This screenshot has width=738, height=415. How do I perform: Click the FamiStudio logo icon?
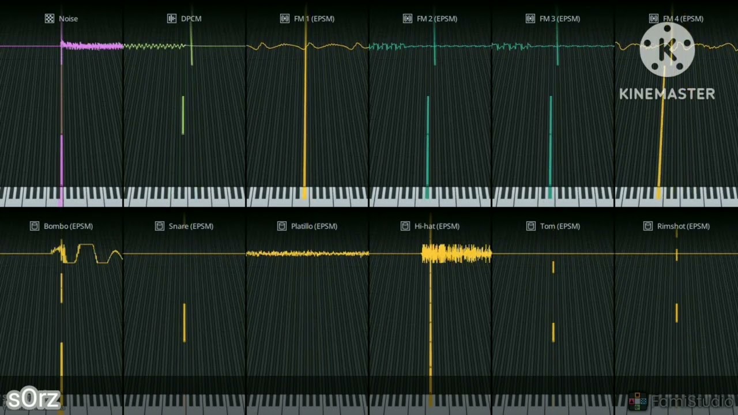pyautogui.click(x=638, y=402)
